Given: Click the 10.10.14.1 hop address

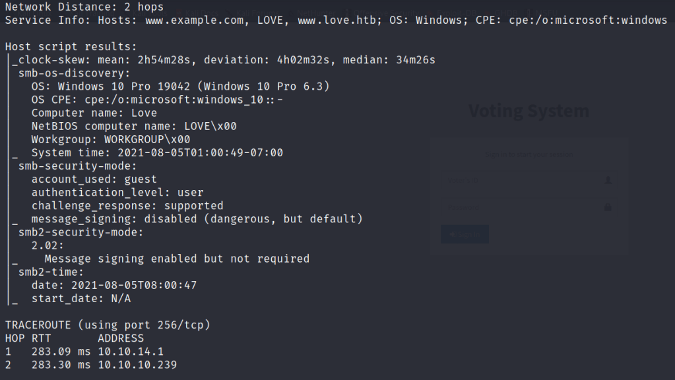Looking at the screenshot, I should (131, 352).
